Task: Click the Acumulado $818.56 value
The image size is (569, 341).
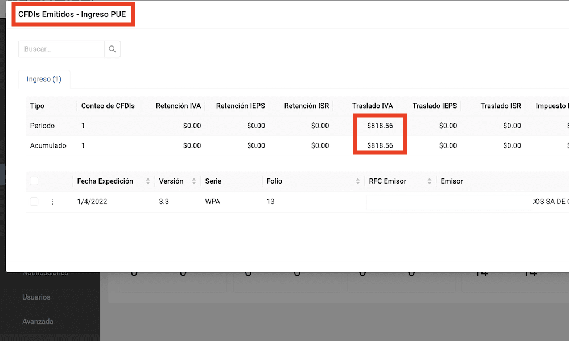Action: (x=380, y=145)
